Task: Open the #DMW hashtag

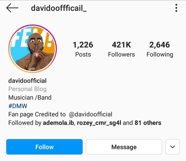Action: coord(18,106)
